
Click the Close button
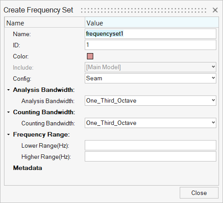coord(199,193)
